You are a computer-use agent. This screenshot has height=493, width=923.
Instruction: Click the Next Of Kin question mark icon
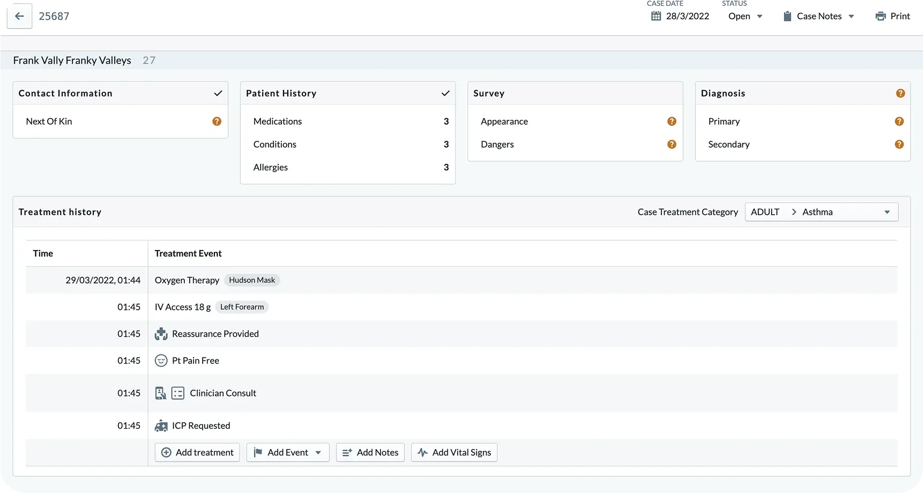[x=217, y=122]
